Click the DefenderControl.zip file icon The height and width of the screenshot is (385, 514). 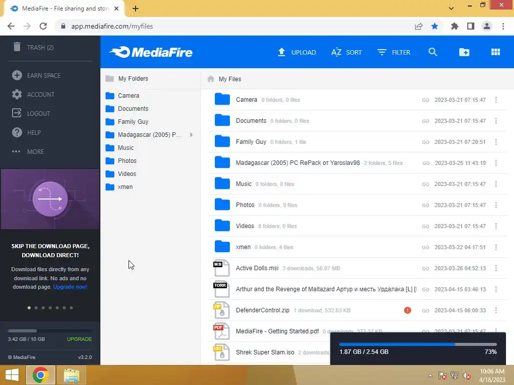[221, 310]
